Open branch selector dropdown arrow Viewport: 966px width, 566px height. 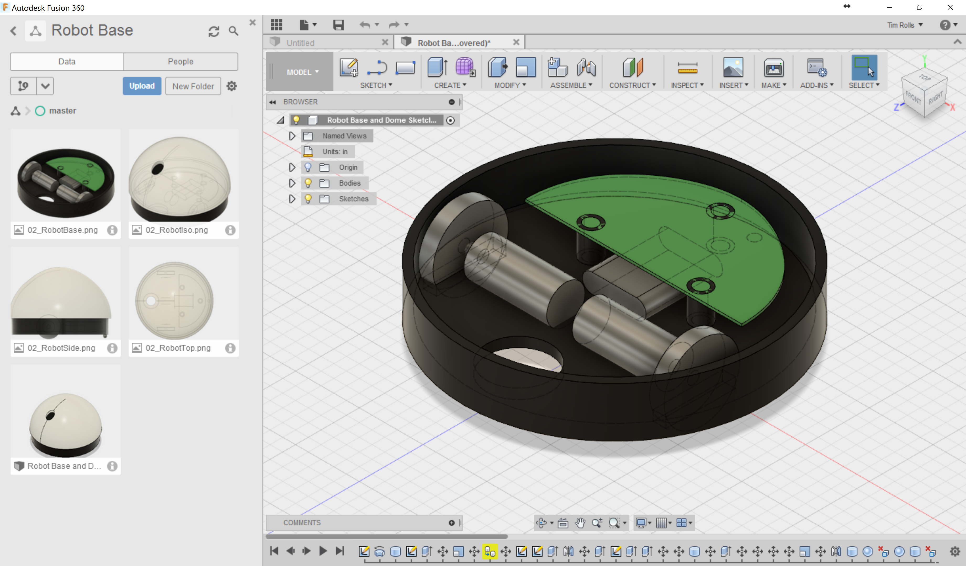pyautogui.click(x=45, y=86)
